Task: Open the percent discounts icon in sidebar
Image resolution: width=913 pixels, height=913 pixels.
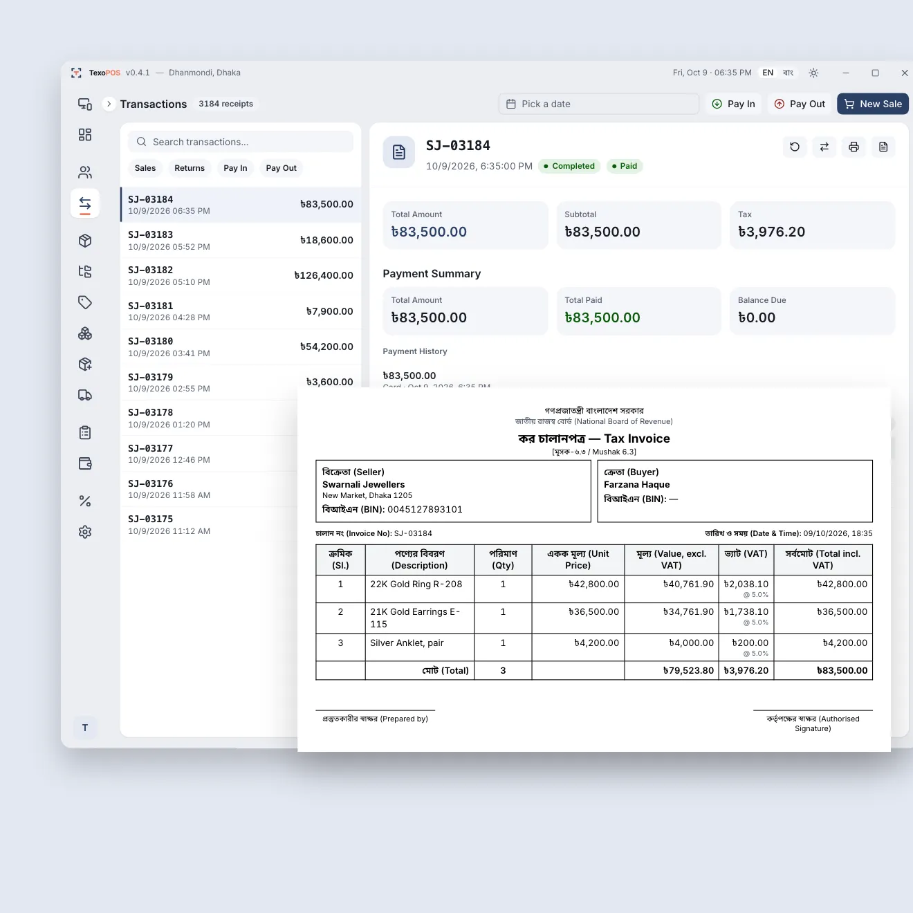Action: [x=85, y=501]
